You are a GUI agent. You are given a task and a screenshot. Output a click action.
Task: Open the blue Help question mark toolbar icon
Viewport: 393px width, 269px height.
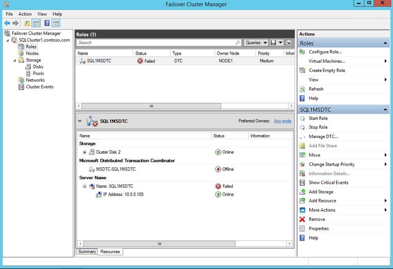click(x=47, y=23)
